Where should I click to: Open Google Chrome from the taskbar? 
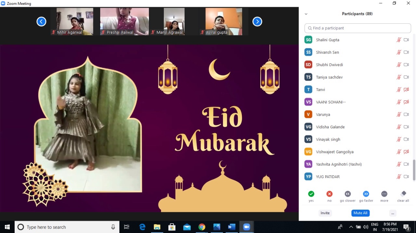[x=202, y=227]
